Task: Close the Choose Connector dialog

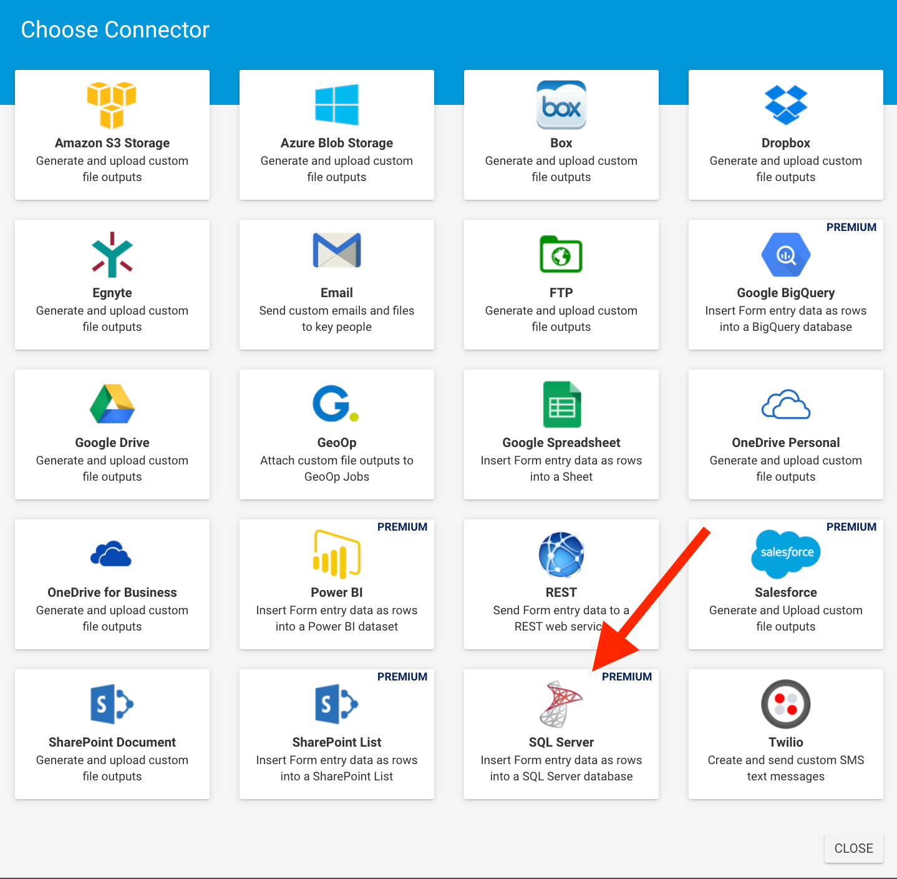Action: click(x=853, y=848)
